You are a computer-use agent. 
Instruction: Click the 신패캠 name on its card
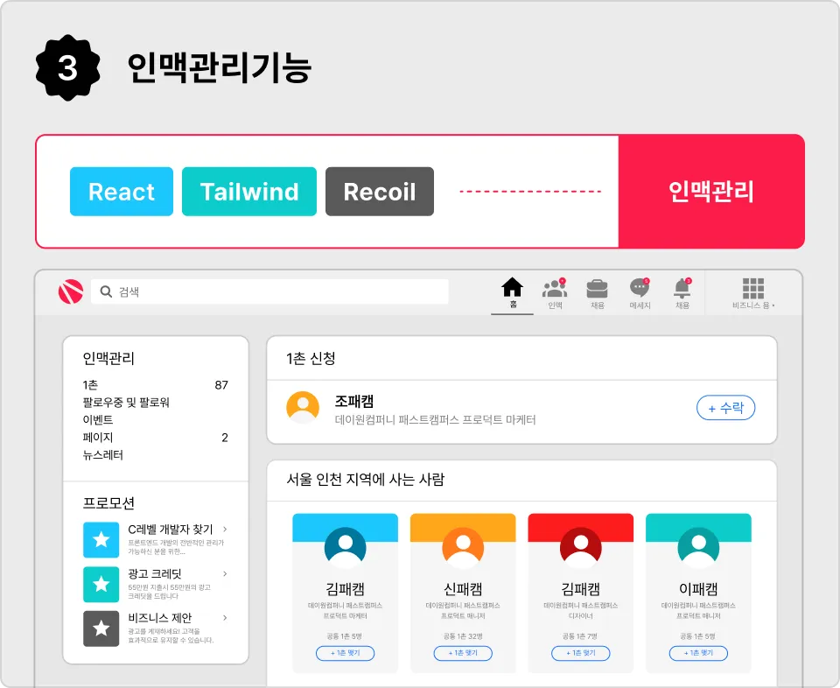[x=463, y=589]
